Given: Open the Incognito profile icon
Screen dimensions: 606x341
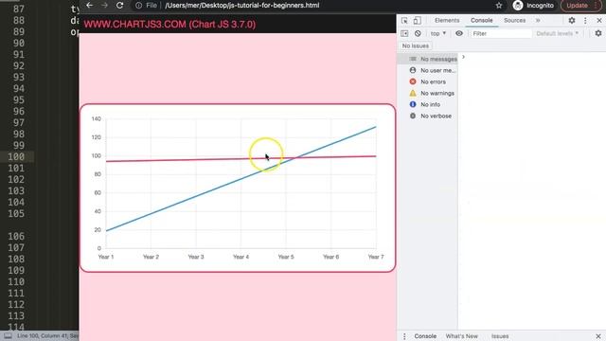Looking at the screenshot, I should click(x=518, y=6).
